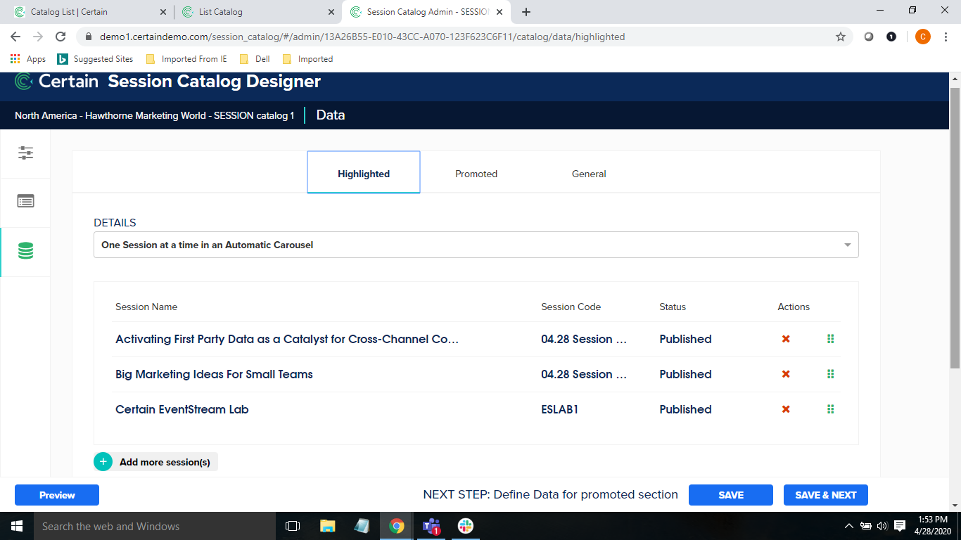This screenshot has height=540, width=961.
Task: Grab reorder handle for Activating First Party row
Action: (831, 339)
